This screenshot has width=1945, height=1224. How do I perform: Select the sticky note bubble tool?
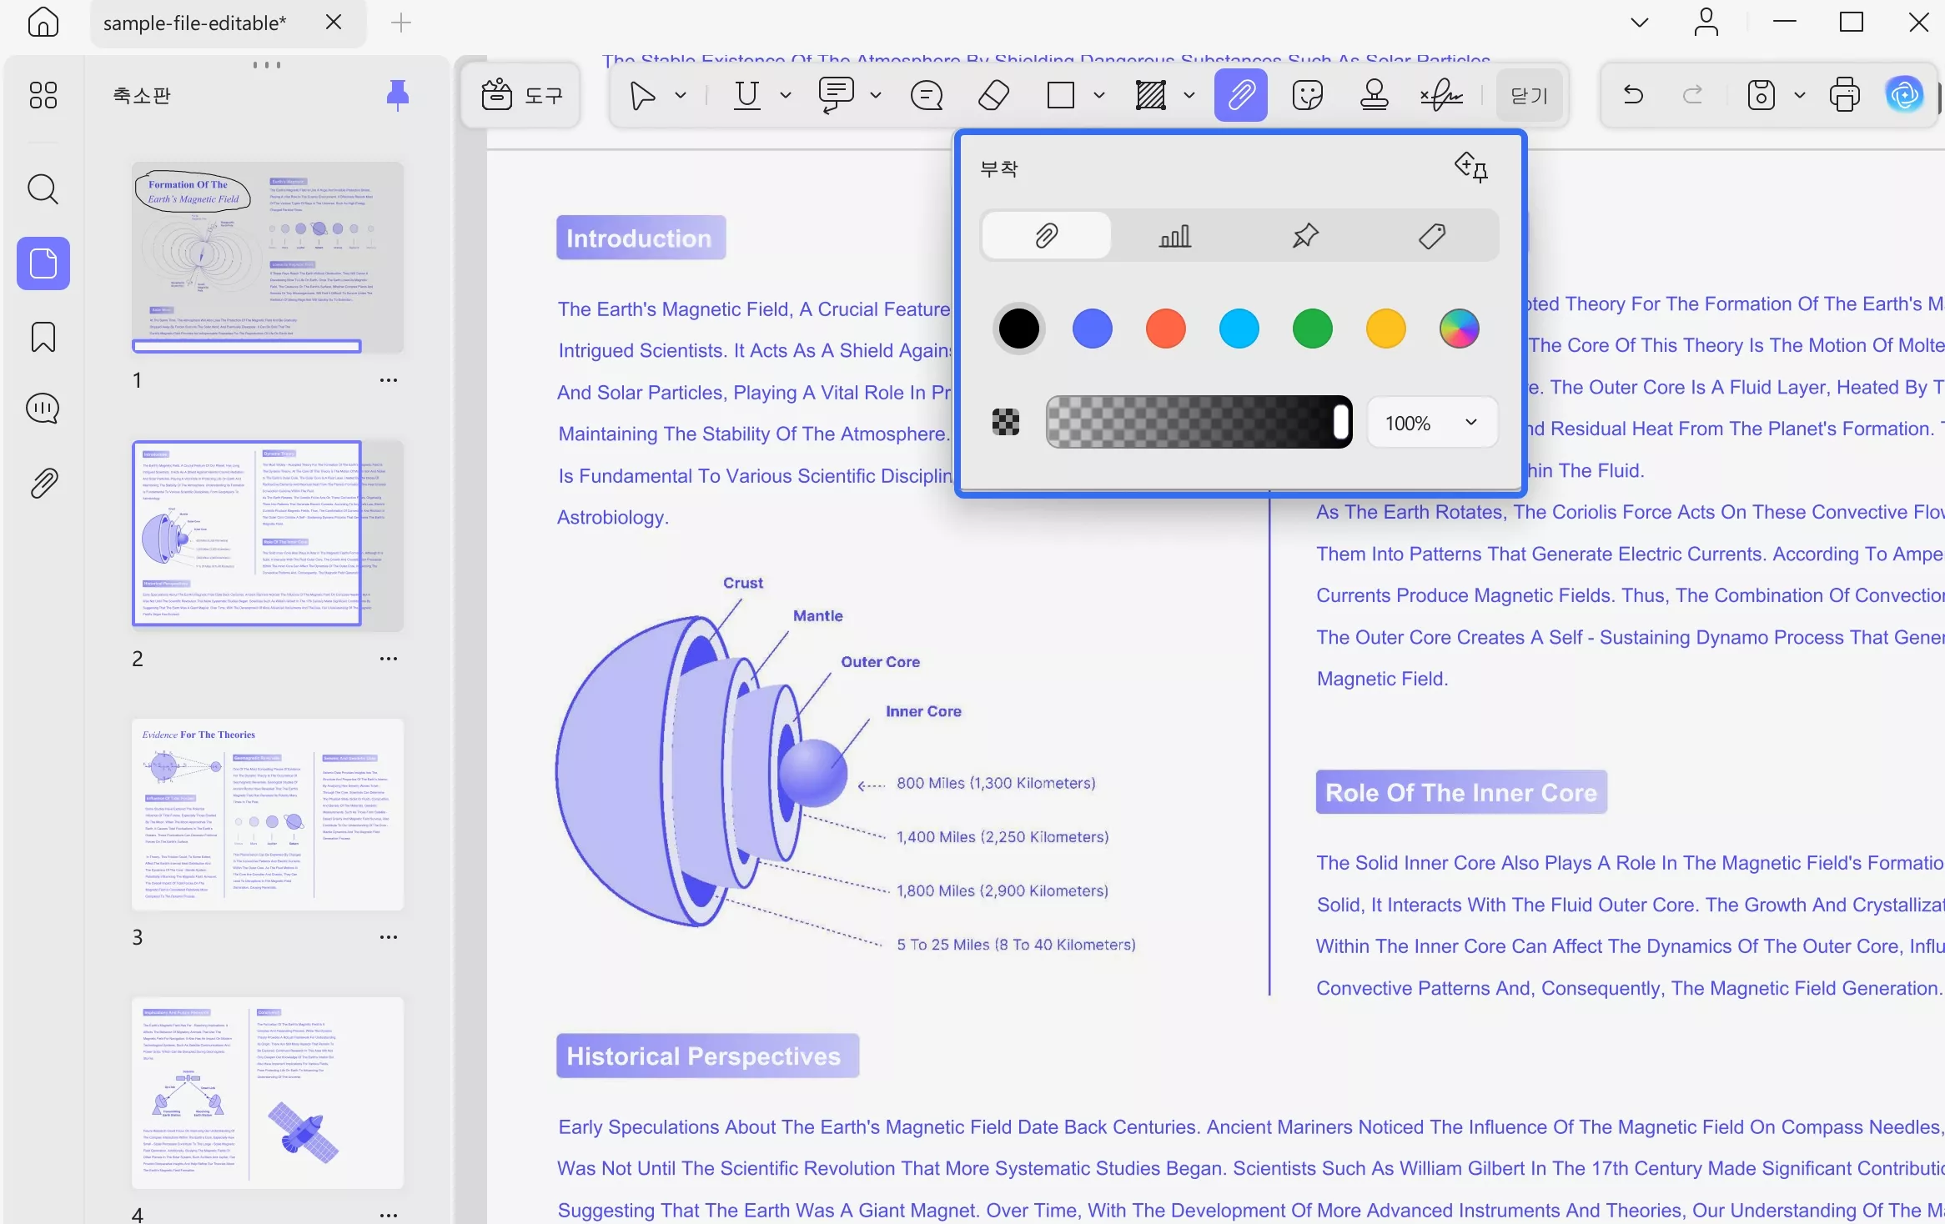pos(927,95)
